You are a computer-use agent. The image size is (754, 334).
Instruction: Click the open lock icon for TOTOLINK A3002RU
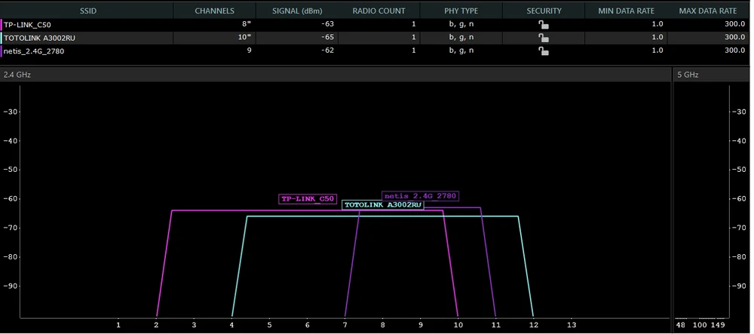(x=543, y=38)
